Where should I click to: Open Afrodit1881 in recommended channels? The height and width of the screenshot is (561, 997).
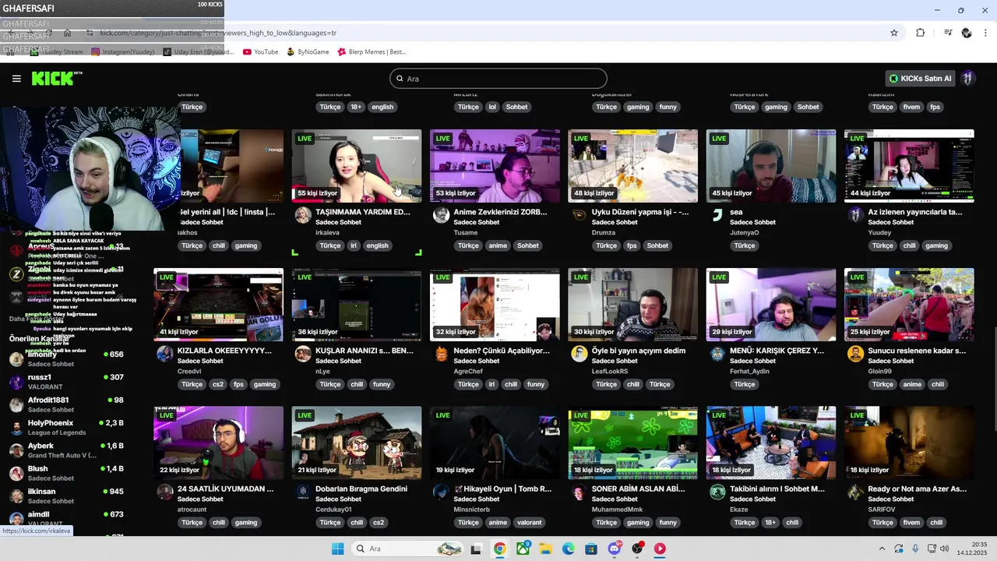pyautogui.click(x=66, y=404)
